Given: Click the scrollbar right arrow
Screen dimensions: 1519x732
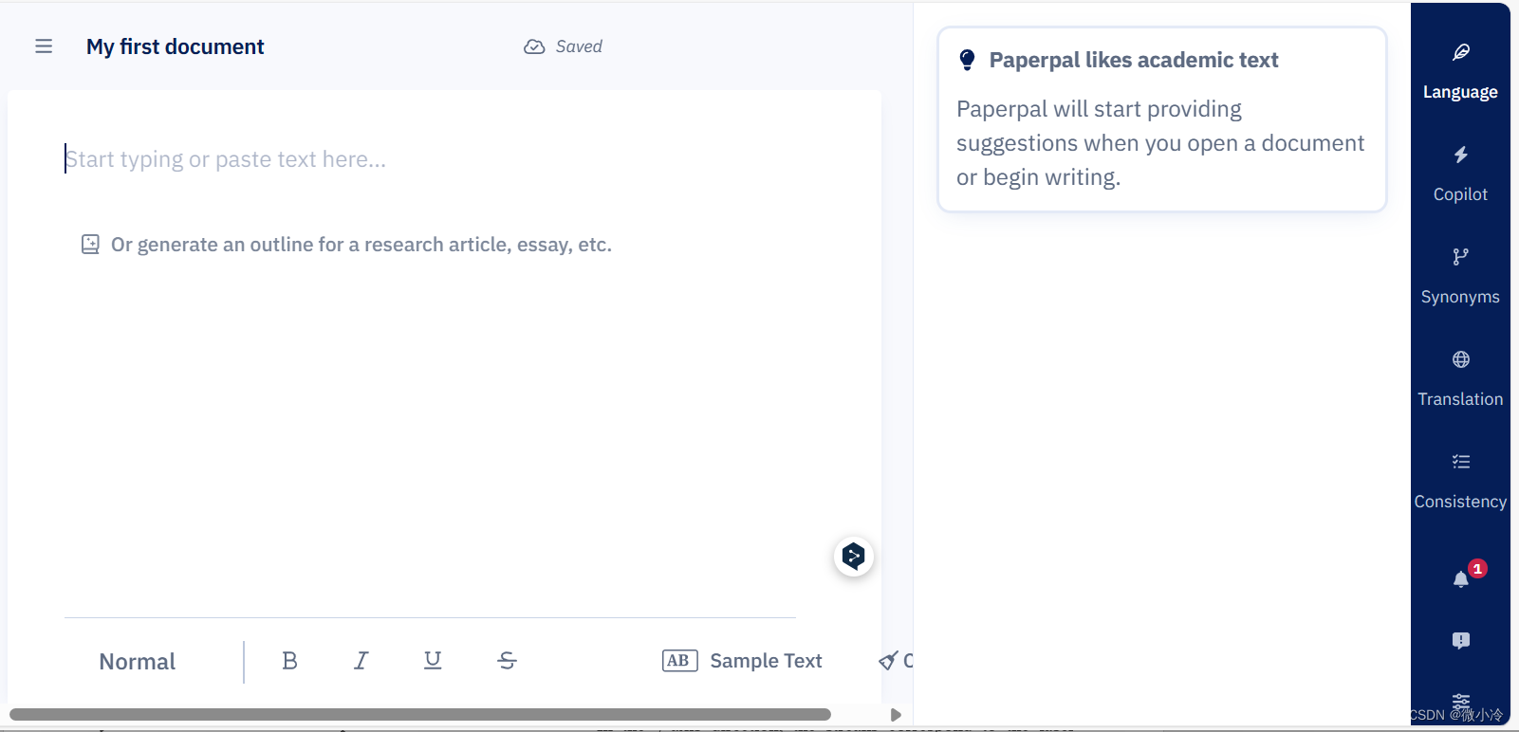Looking at the screenshot, I should (x=896, y=715).
